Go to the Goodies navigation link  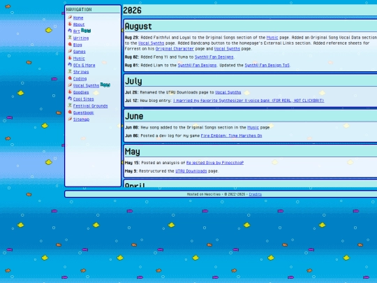pos(81,92)
